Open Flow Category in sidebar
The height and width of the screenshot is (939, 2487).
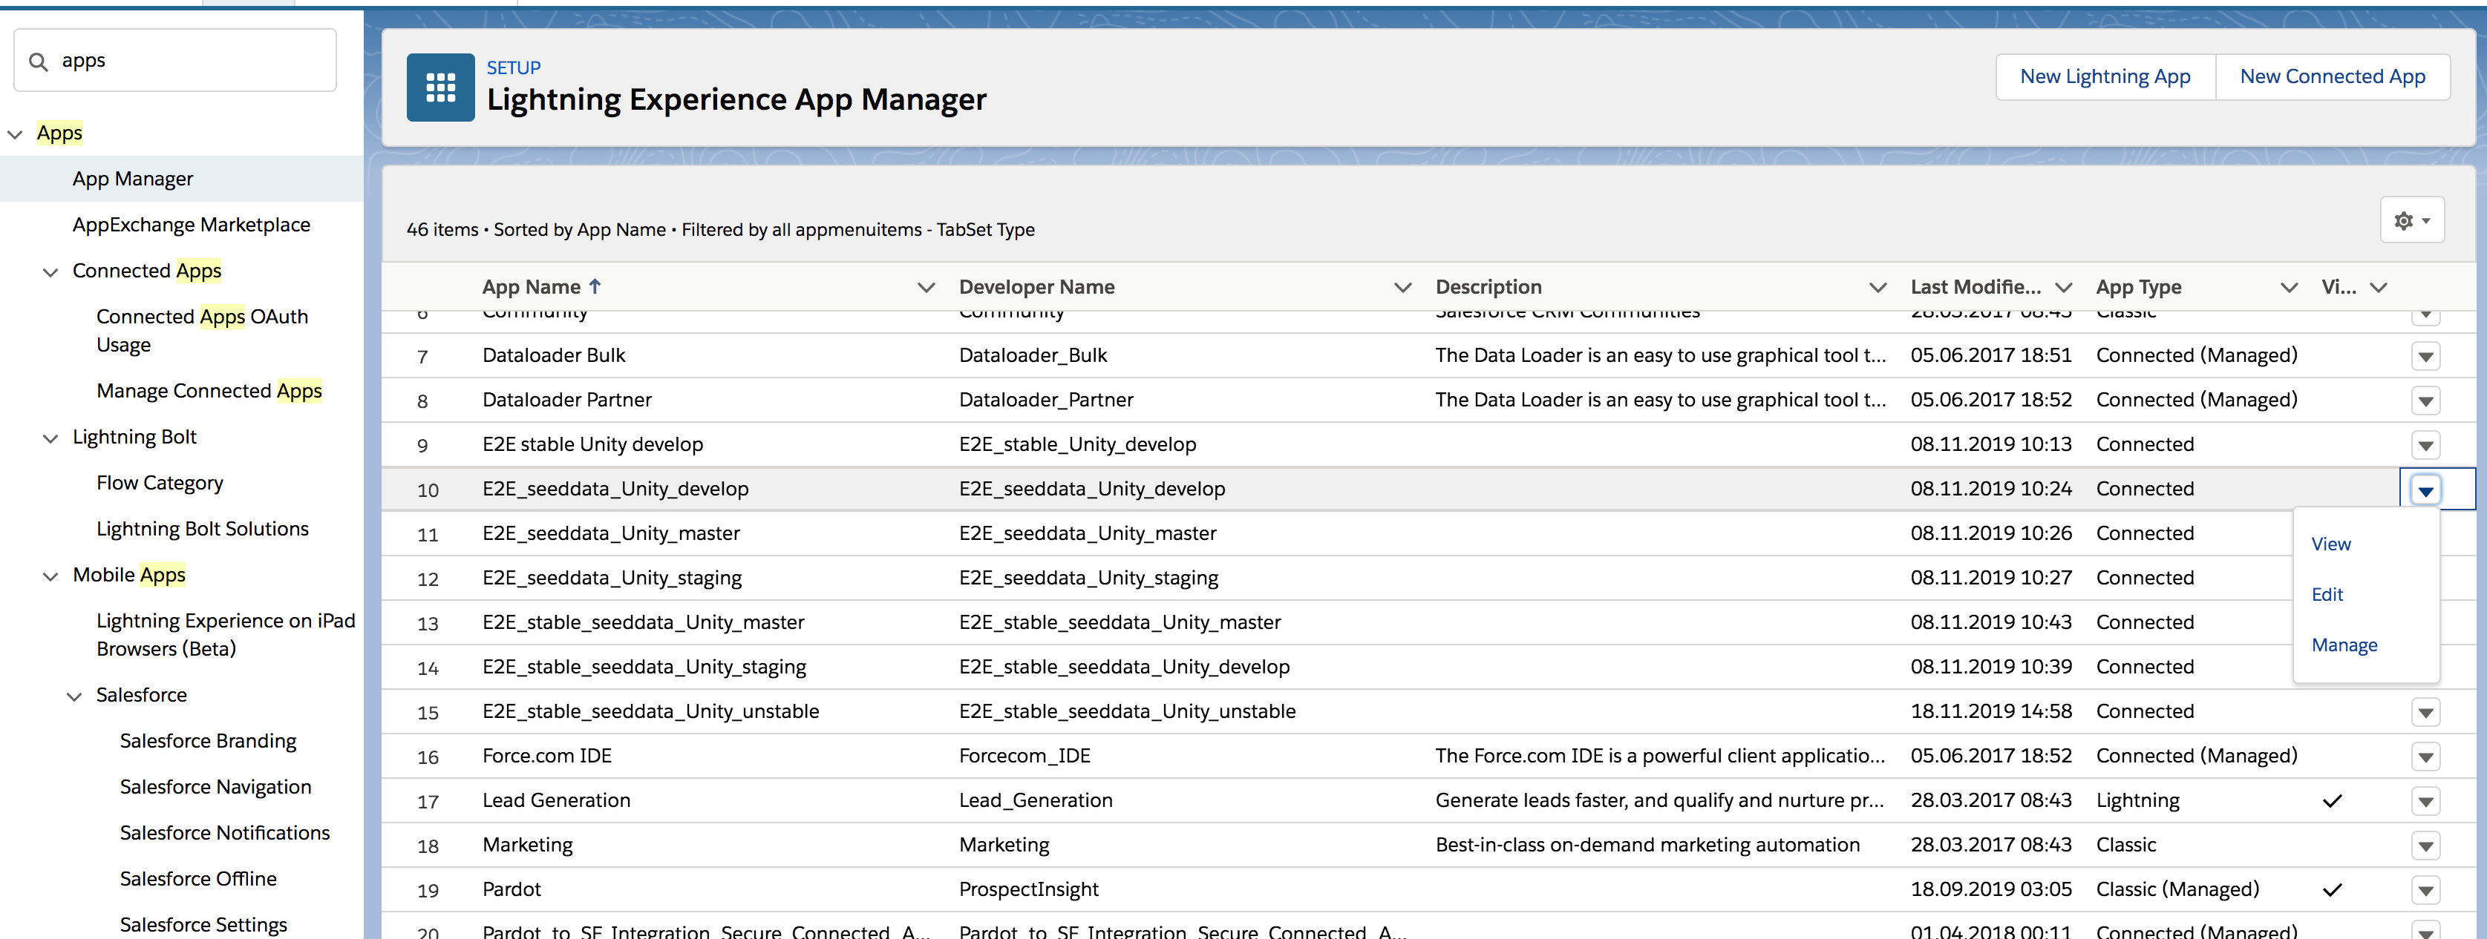pos(160,483)
